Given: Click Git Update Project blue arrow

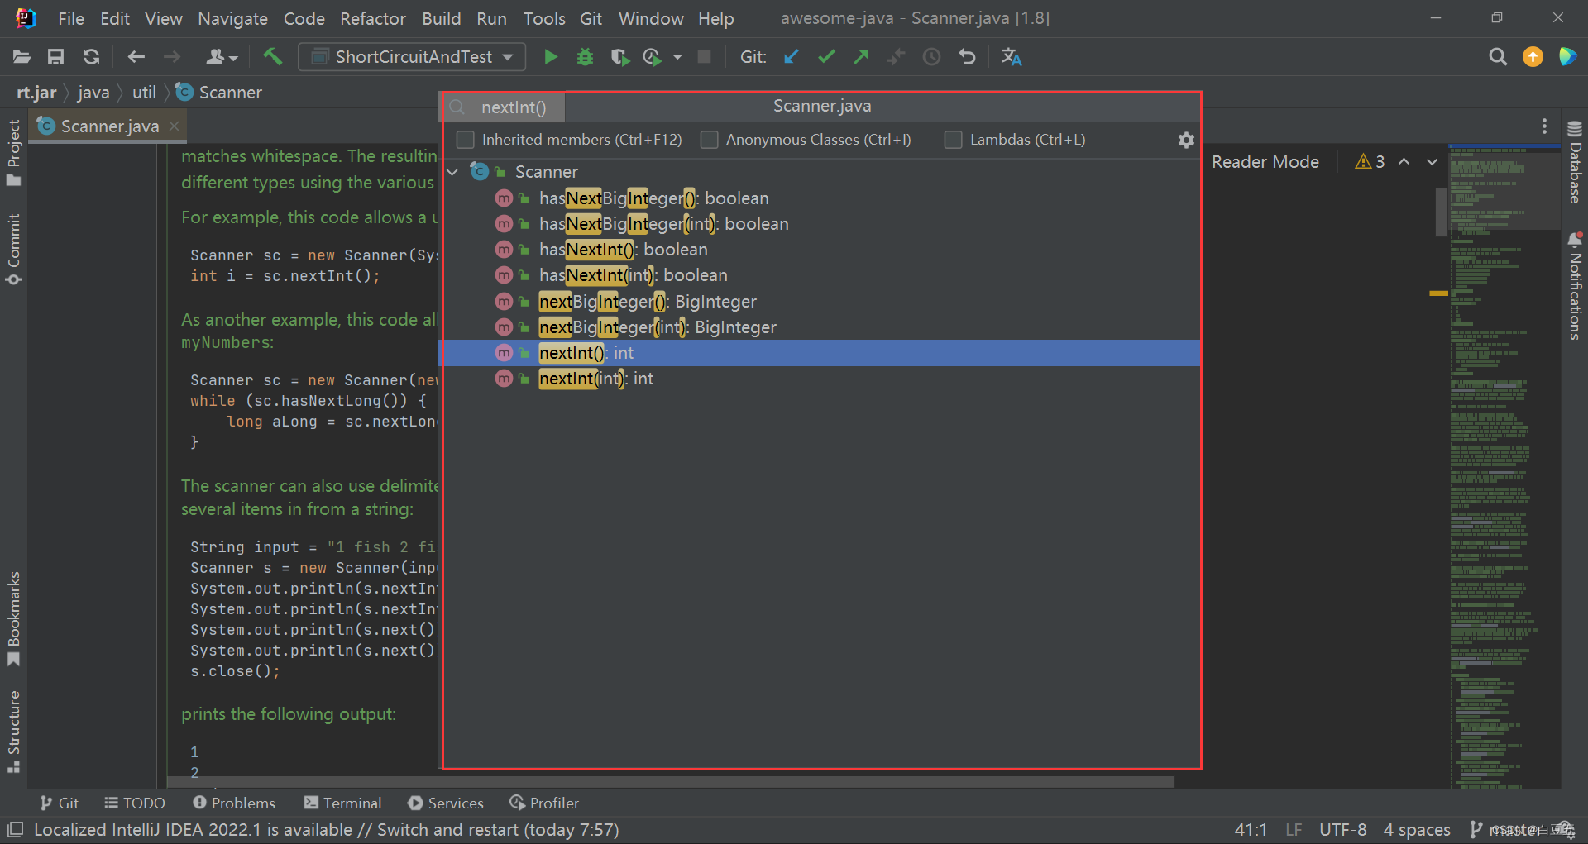Looking at the screenshot, I should click(x=792, y=57).
